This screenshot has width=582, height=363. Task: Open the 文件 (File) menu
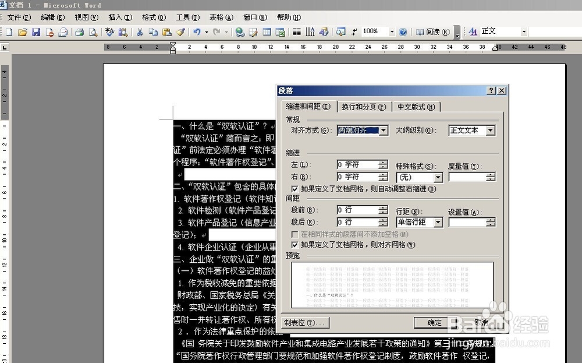19,17
